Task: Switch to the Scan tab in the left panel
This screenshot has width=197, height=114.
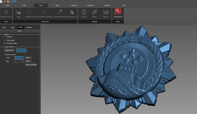Action: [x=4, y=27]
